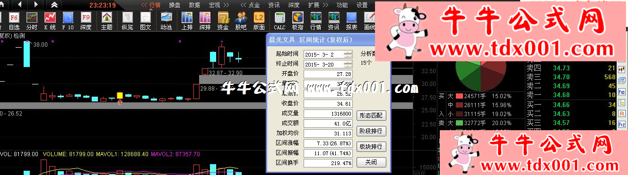Click the 关闭 button in the dialog

(371, 162)
